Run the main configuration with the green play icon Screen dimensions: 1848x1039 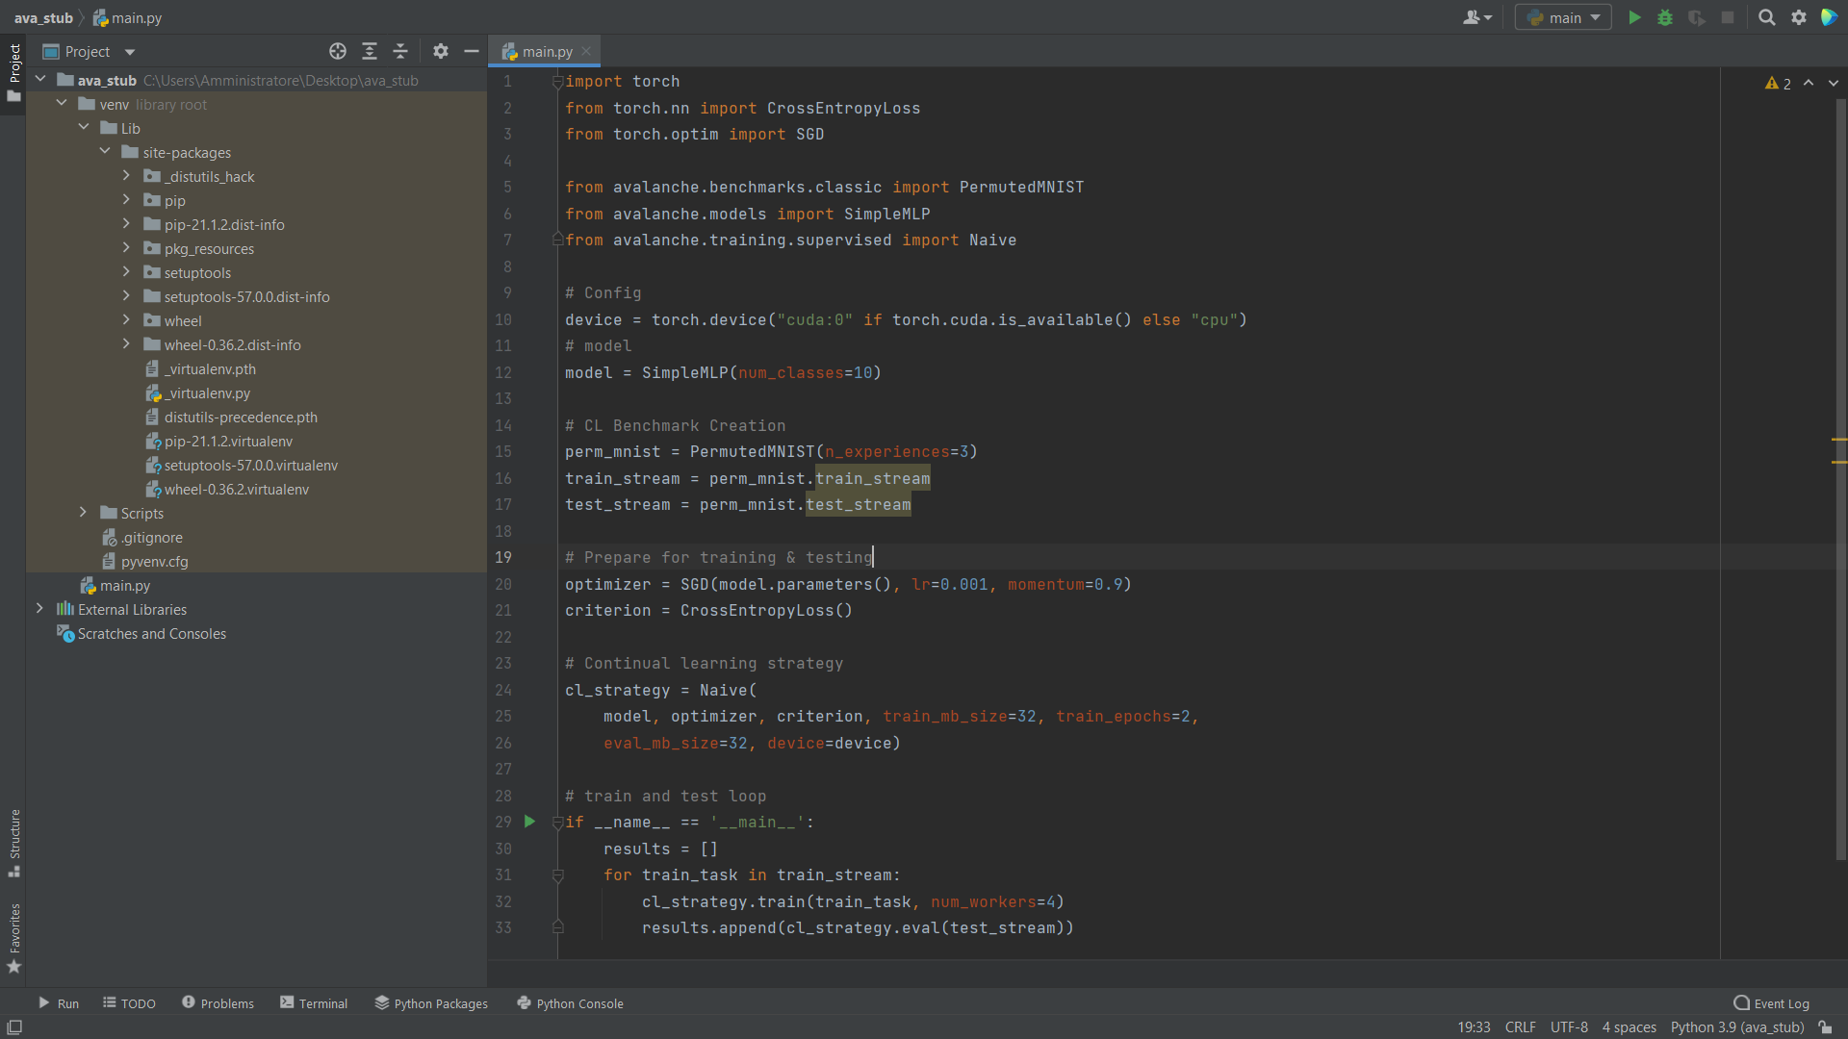(x=1634, y=17)
